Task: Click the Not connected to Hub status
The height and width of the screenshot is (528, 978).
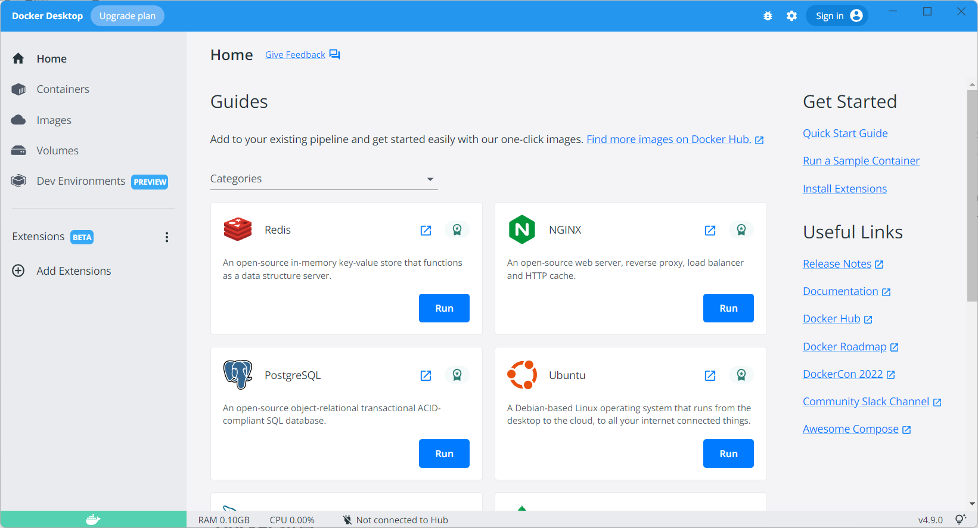Action: coord(396,520)
